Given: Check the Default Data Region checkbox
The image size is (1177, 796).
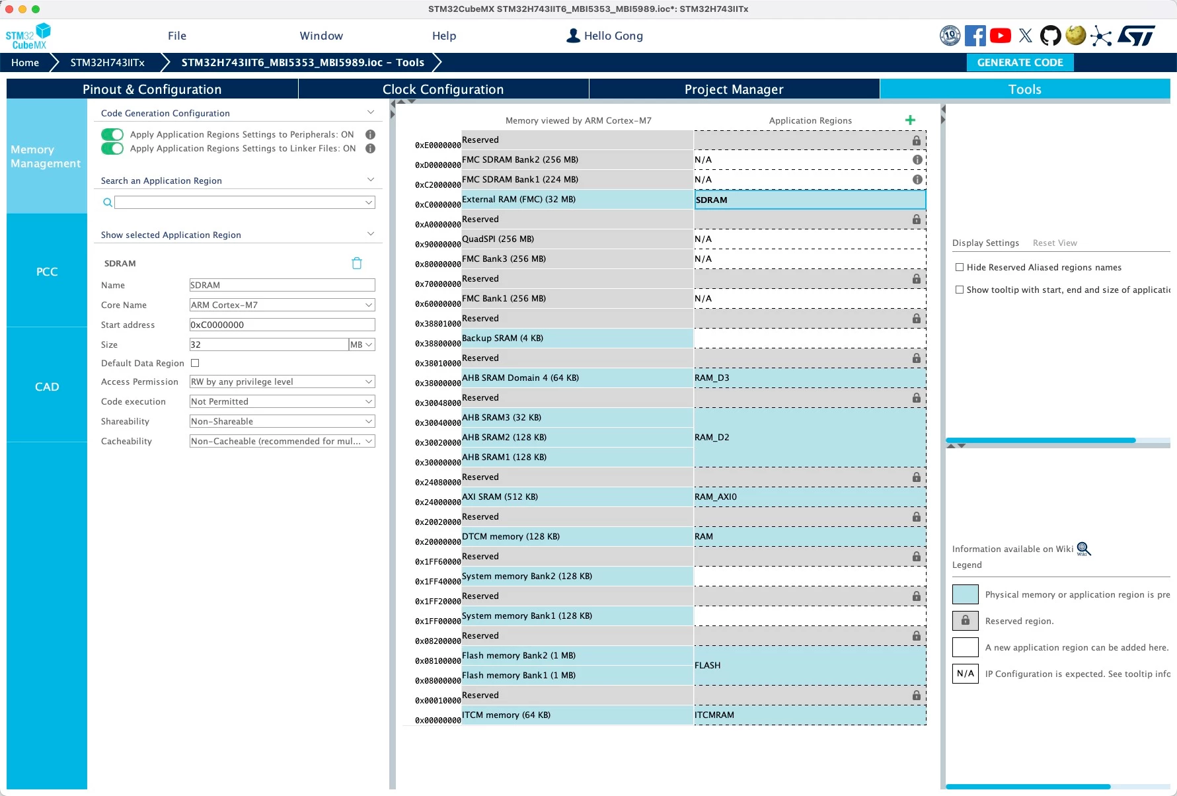Looking at the screenshot, I should tap(195, 363).
